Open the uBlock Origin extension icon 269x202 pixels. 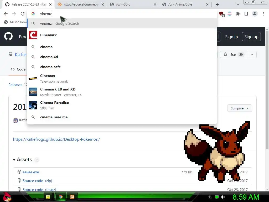(221, 14)
